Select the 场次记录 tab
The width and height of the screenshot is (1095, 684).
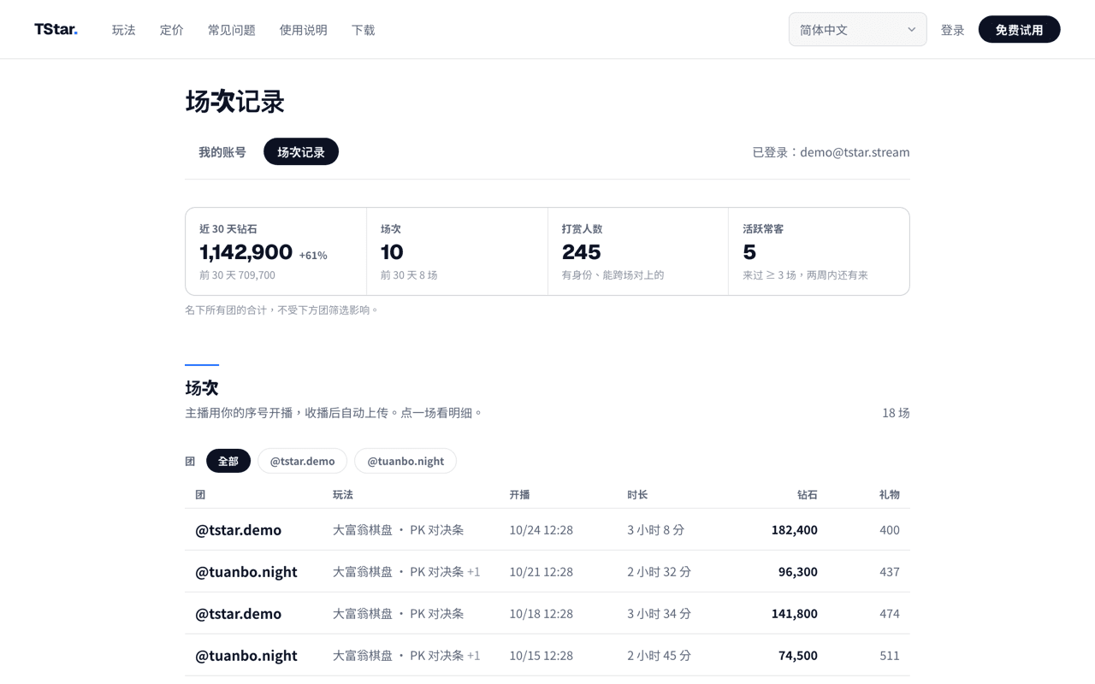(301, 151)
